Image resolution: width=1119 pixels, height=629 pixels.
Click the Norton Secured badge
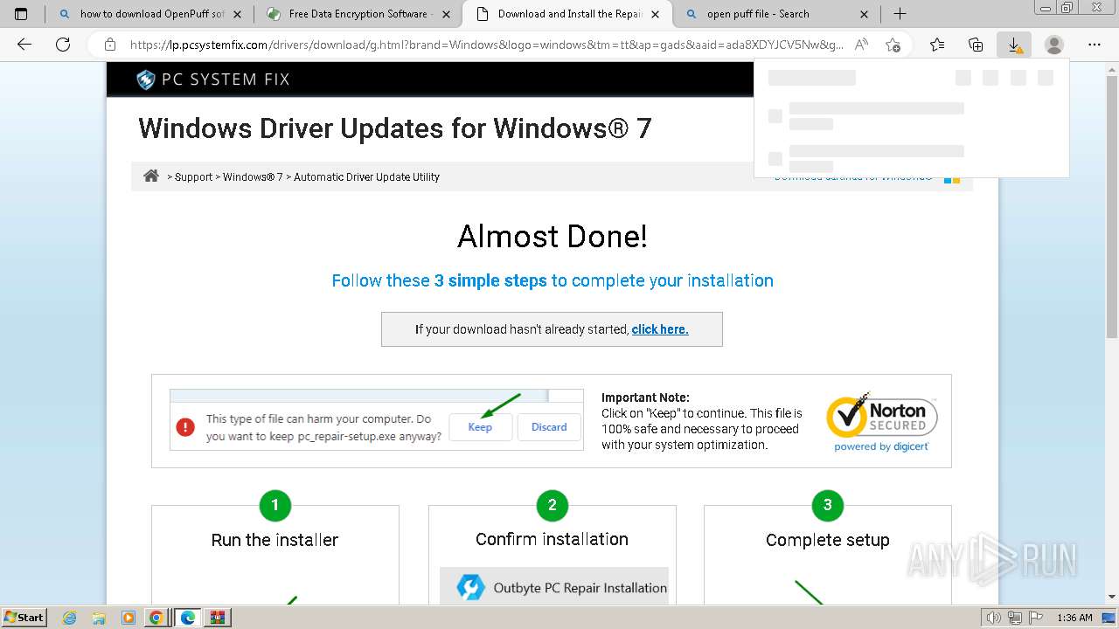pos(881,416)
